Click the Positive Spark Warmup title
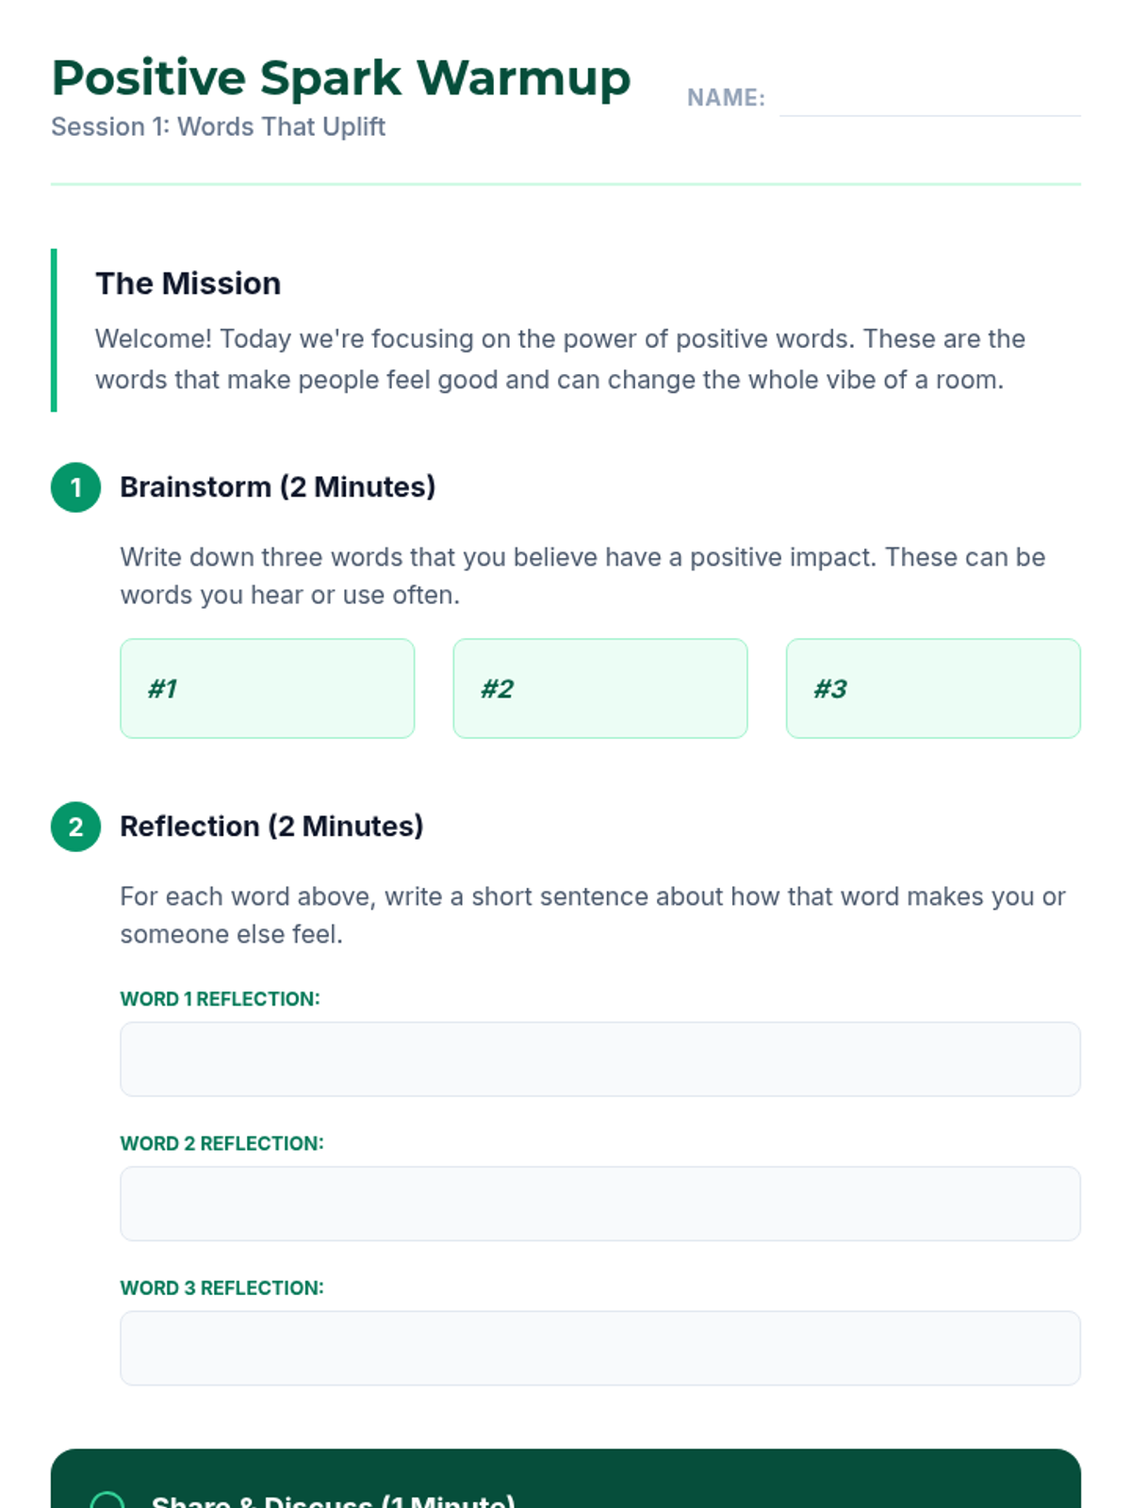Screen dimensions: 1131x1508 [340, 78]
